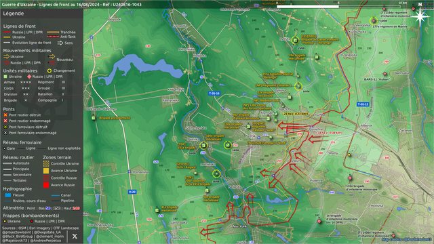The width and height of the screenshot is (434, 244).
Task: Click the H-20 road shield on map
Action: [x=132, y=191]
